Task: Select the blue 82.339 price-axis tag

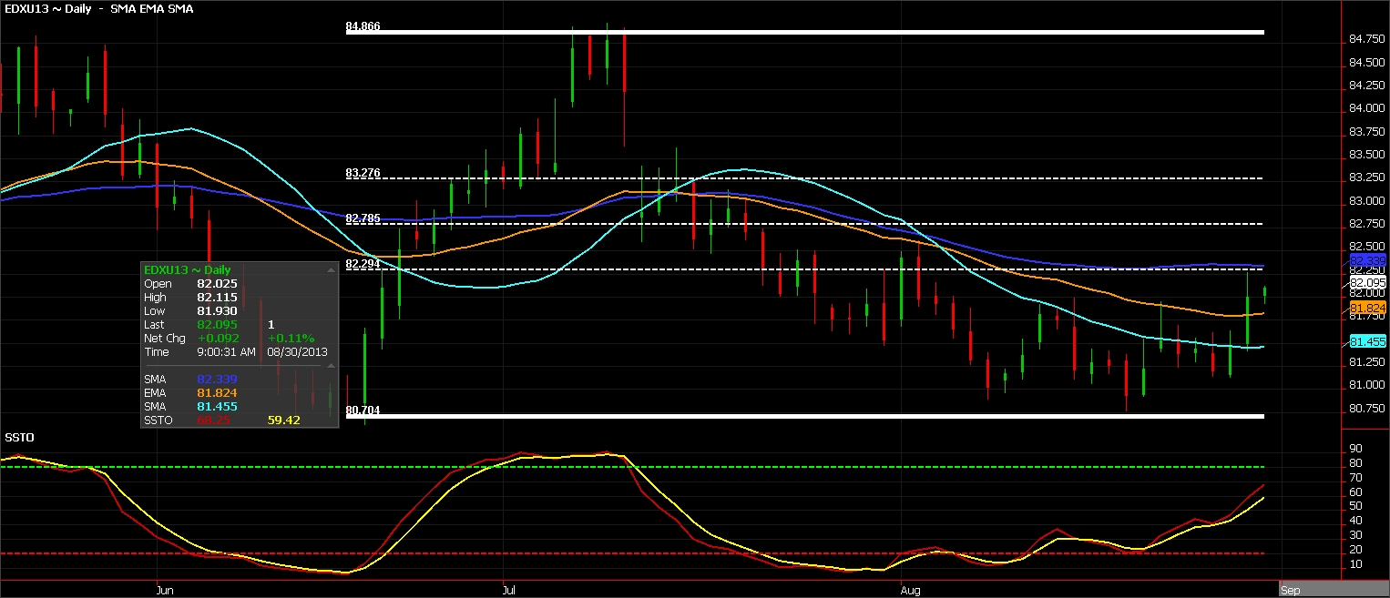Action: pyautogui.click(x=1367, y=261)
